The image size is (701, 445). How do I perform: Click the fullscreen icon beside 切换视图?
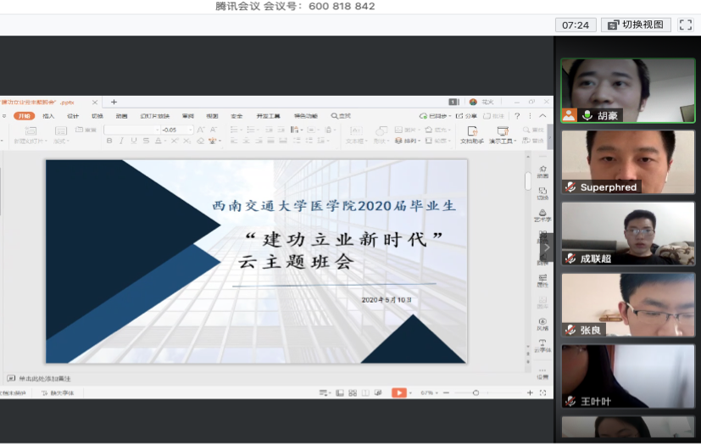685,25
